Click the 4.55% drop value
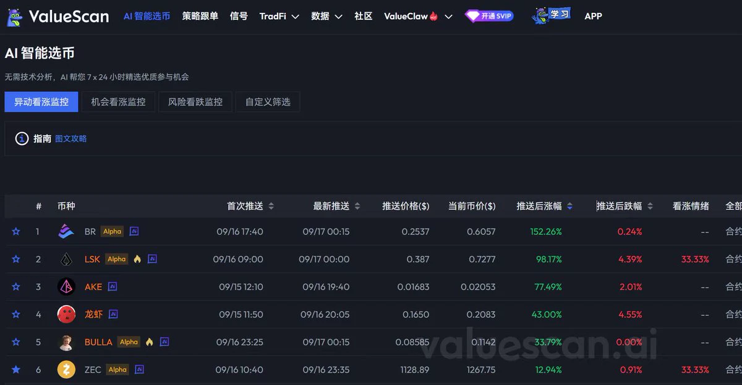Viewport: 742px width, 385px height. (630, 315)
